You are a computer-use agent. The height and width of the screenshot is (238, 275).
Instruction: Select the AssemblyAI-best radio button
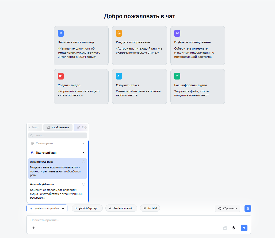(x=83, y=162)
